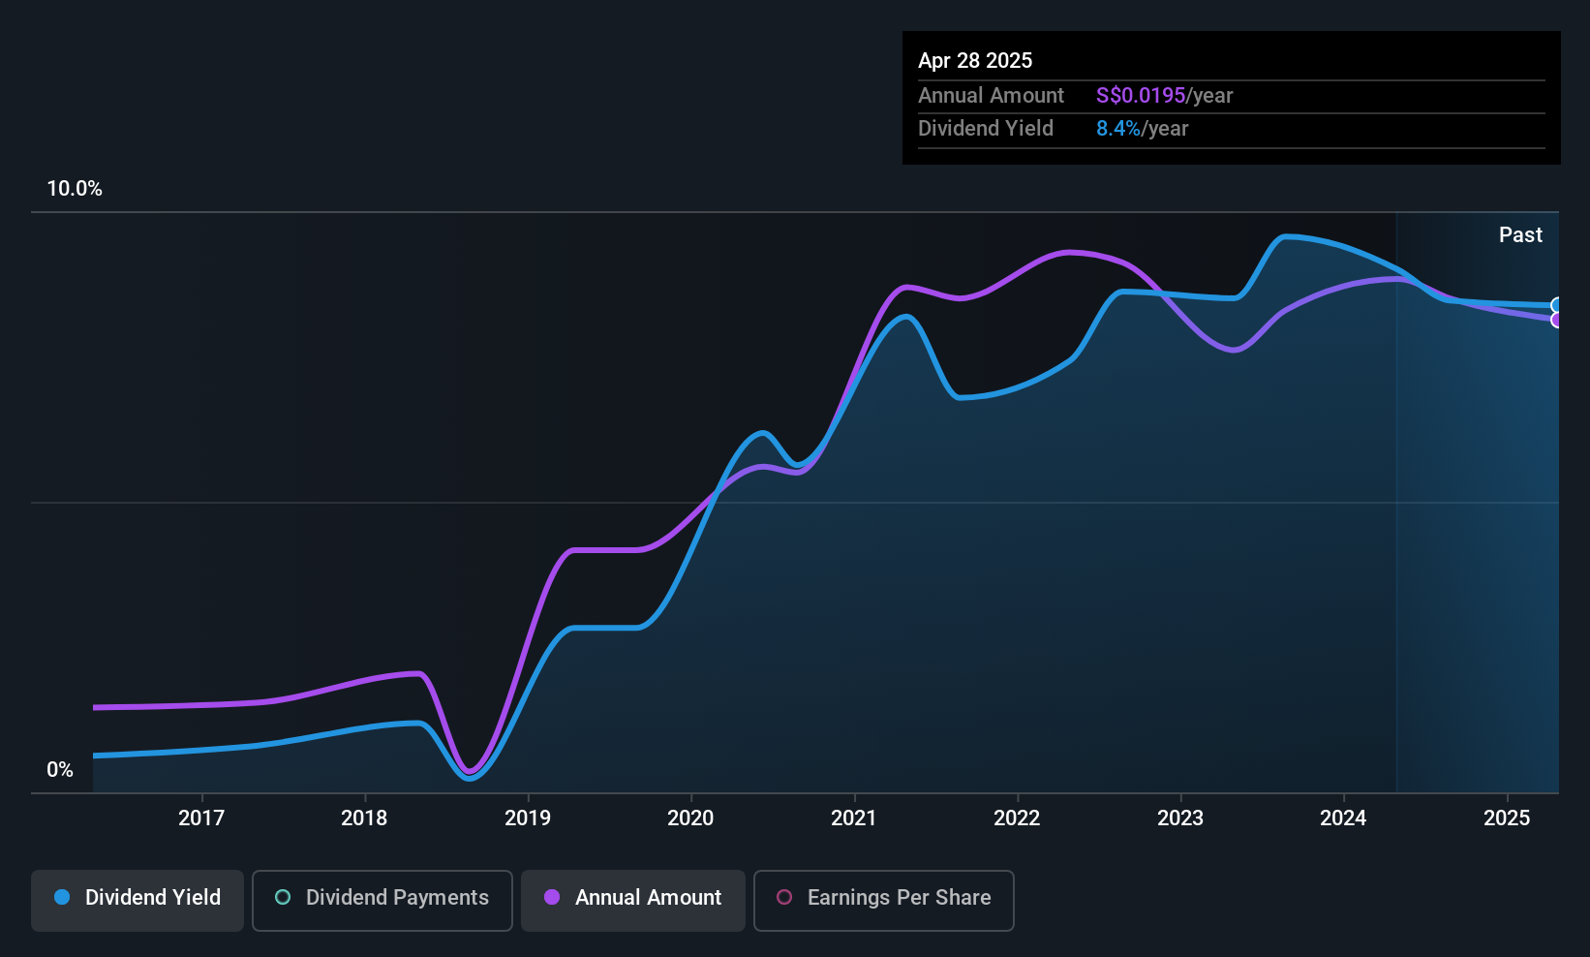Click the S$0.0195 annual amount value
The height and width of the screenshot is (957, 1590).
click(1141, 96)
